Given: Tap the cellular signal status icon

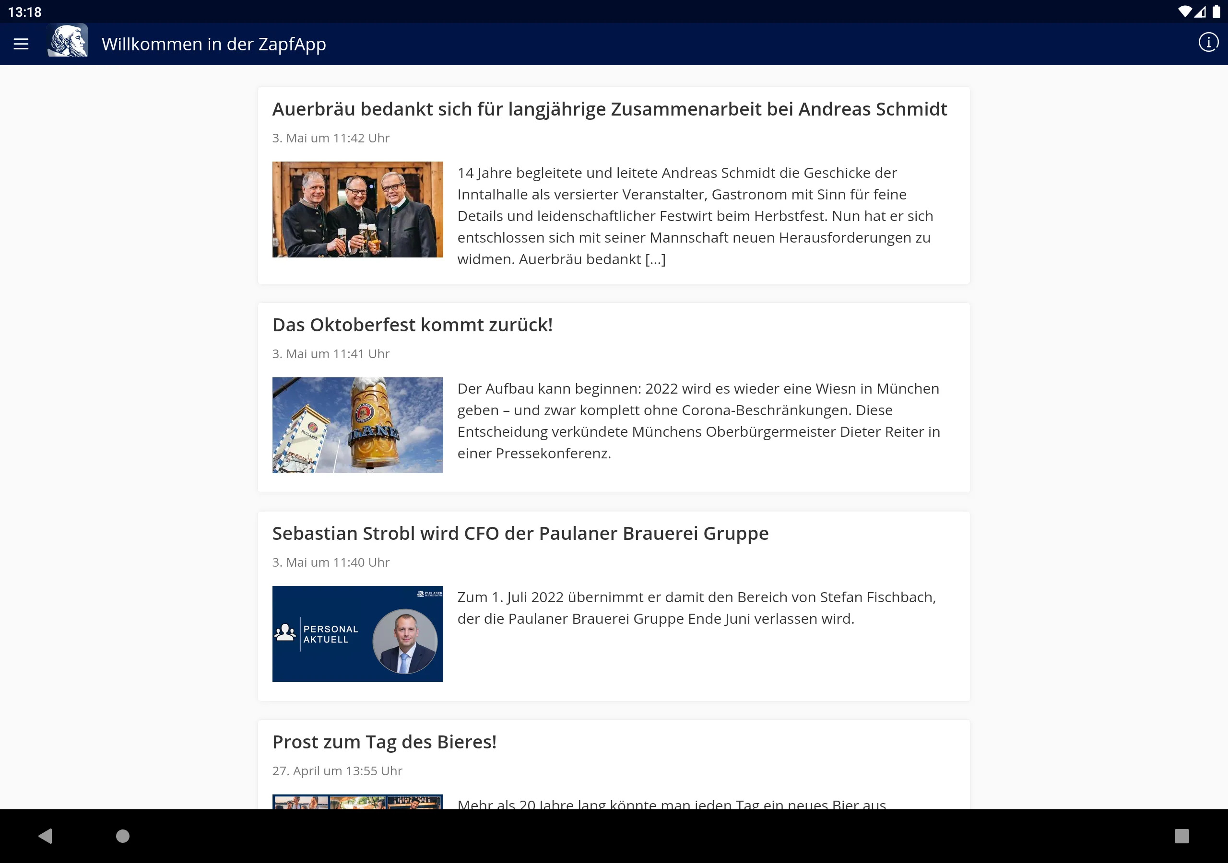Looking at the screenshot, I should (1201, 12).
